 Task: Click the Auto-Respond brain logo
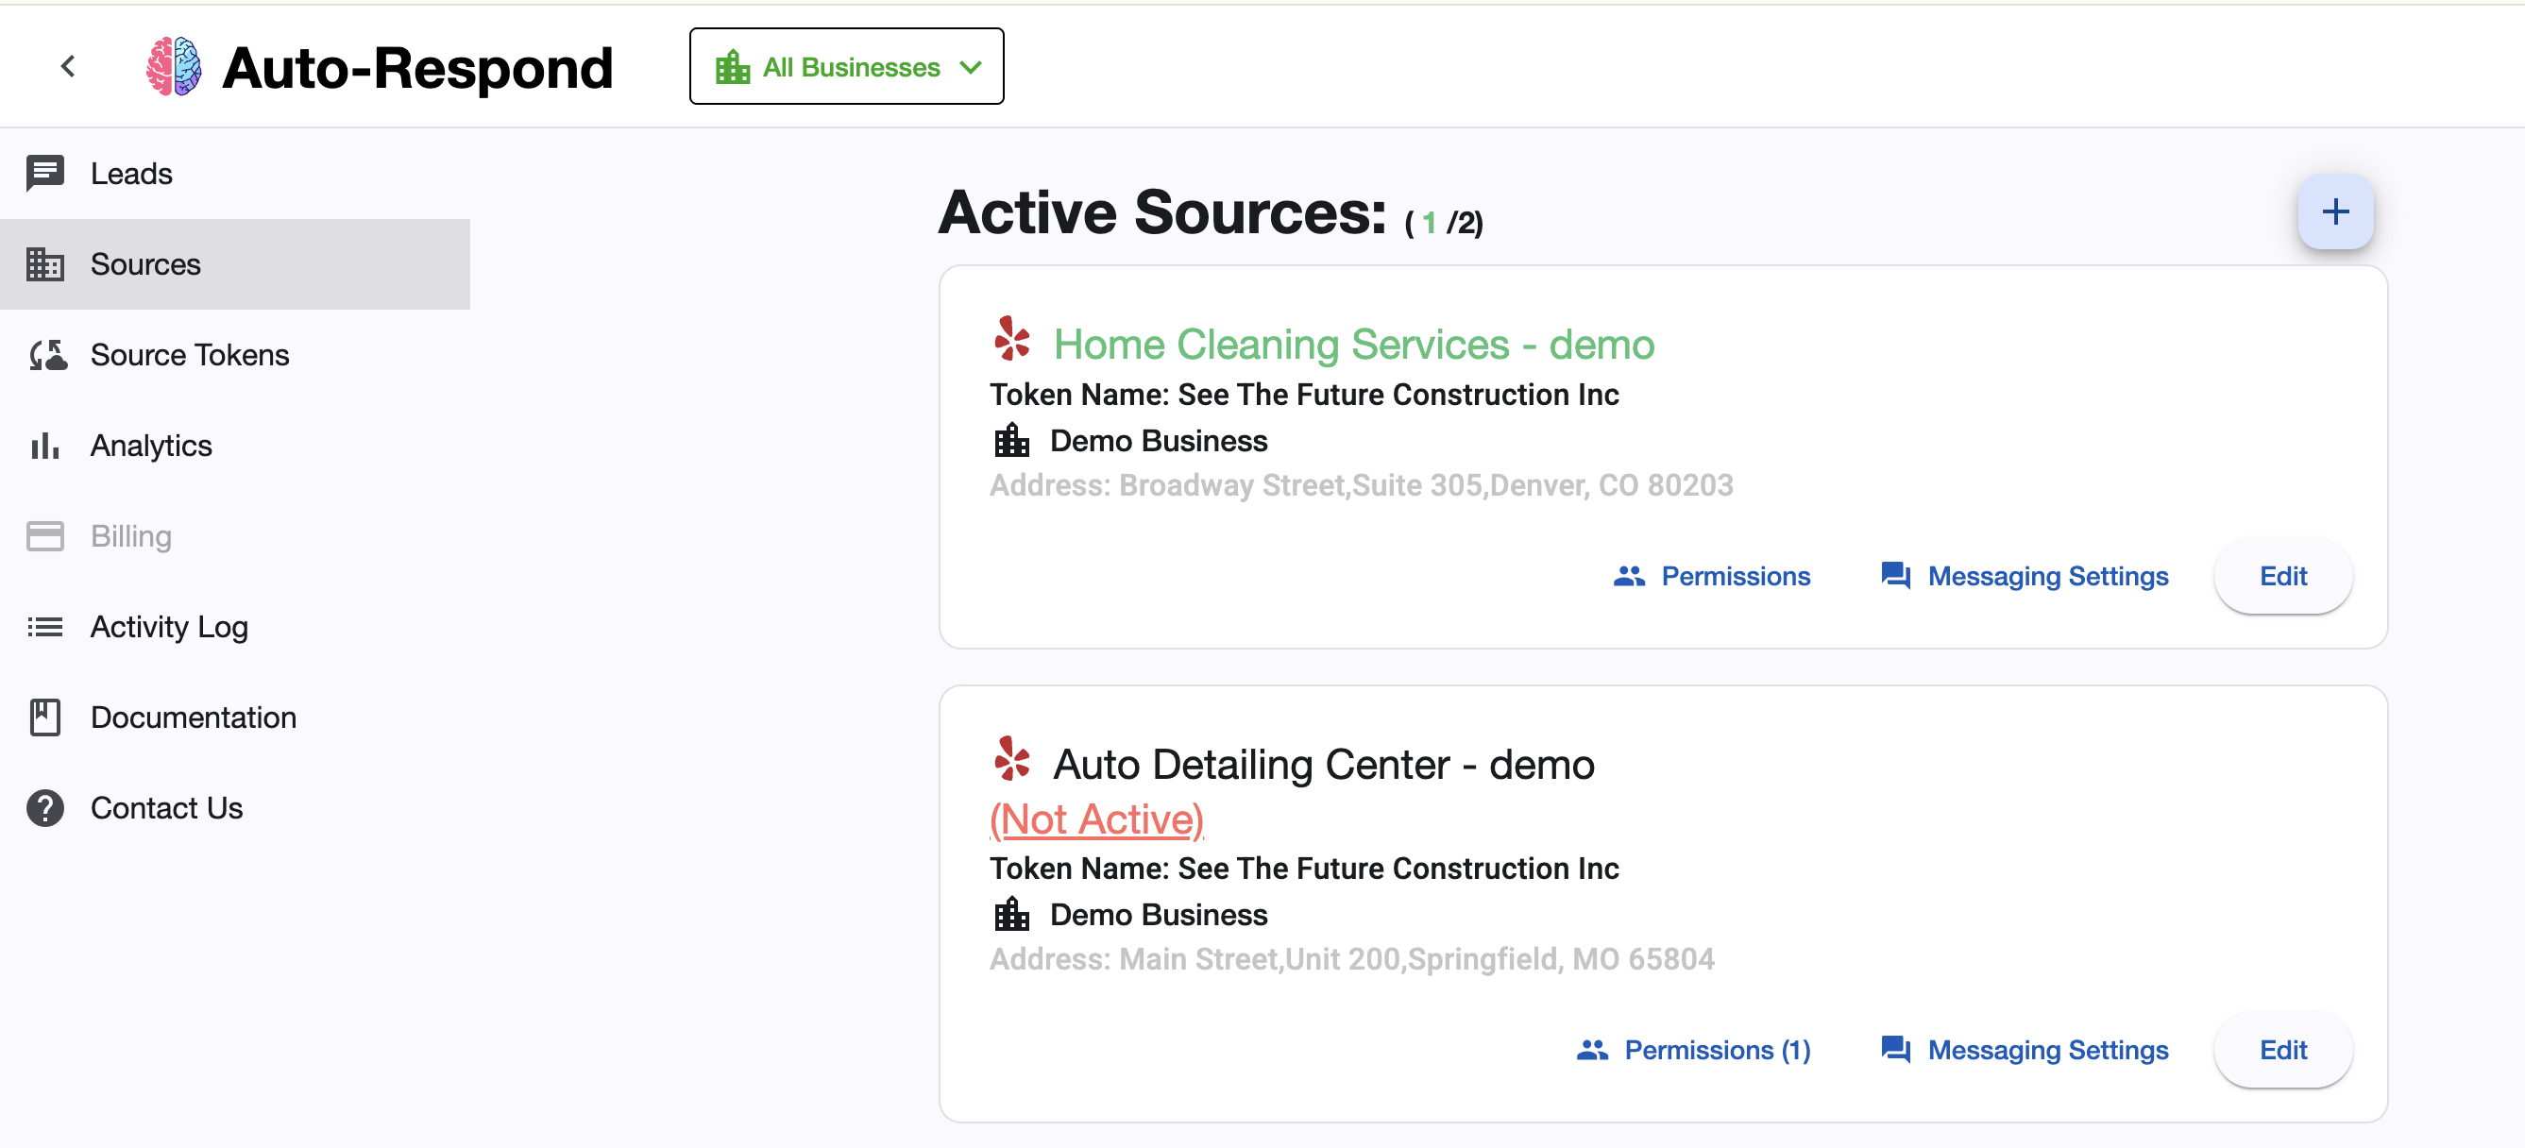click(x=175, y=66)
